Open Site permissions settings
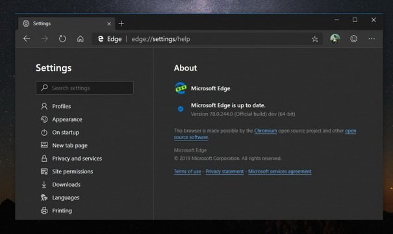 pos(73,172)
